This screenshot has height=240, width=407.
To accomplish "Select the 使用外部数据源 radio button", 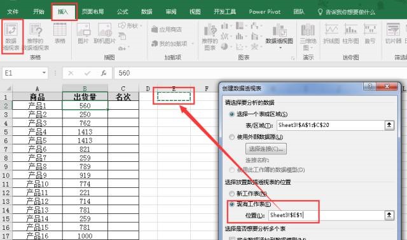I will click(x=231, y=137).
